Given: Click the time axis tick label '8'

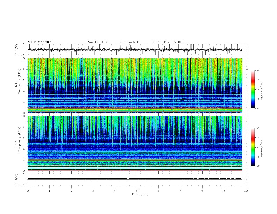Looking at the screenshot, I should 202,191.
